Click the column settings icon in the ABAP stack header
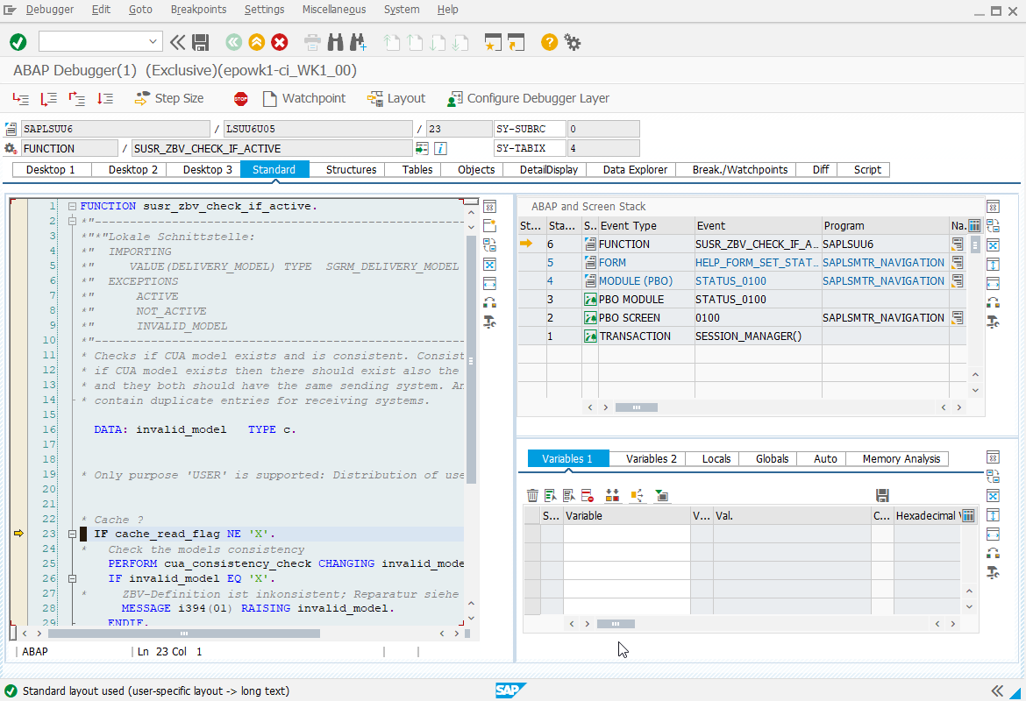Image resolution: width=1026 pixels, height=701 pixels. pos(974,225)
